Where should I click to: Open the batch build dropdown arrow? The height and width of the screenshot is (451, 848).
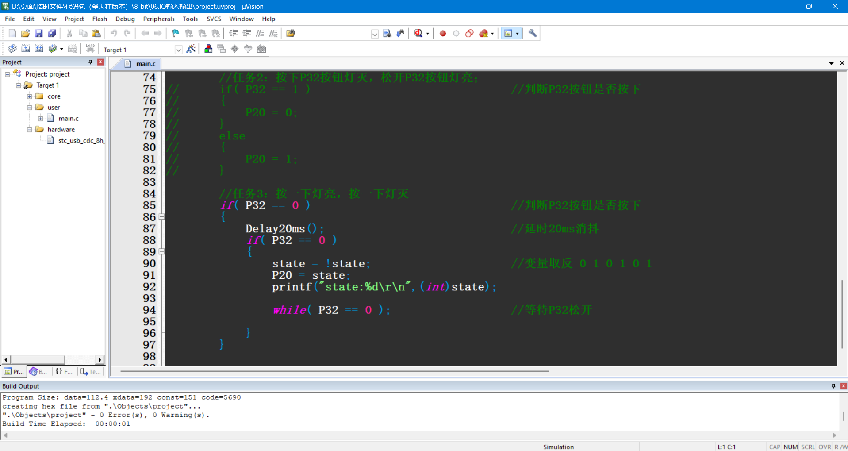pyautogui.click(x=61, y=49)
